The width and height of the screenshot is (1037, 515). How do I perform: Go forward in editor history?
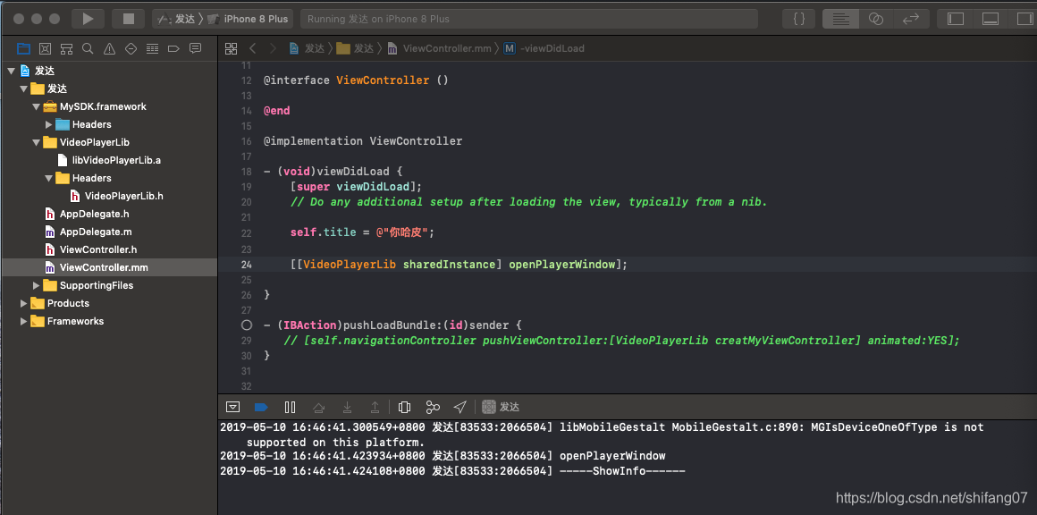click(273, 48)
